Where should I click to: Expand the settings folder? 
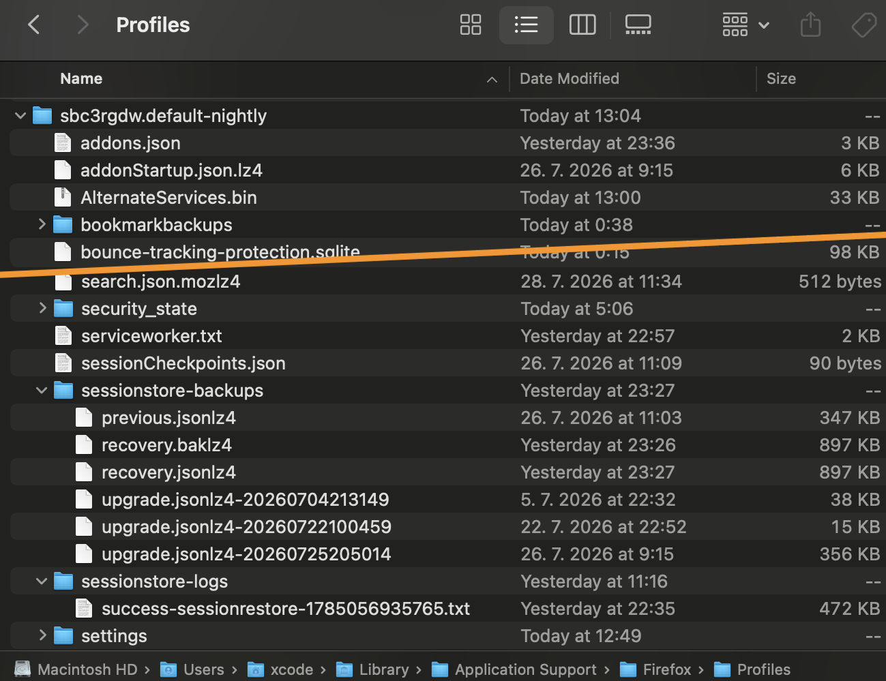[42, 635]
